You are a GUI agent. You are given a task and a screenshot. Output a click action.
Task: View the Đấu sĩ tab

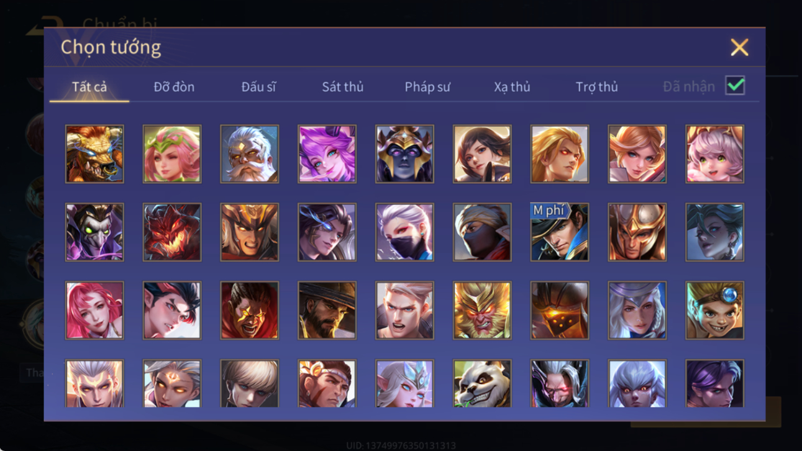pyautogui.click(x=258, y=87)
